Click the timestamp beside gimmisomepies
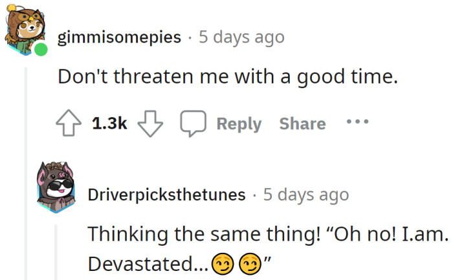This screenshot has height=280, width=453. pyautogui.click(x=241, y=38)
